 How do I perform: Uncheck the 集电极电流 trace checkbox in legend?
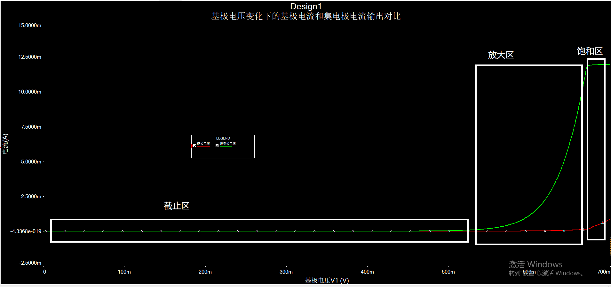click(217, 146)
